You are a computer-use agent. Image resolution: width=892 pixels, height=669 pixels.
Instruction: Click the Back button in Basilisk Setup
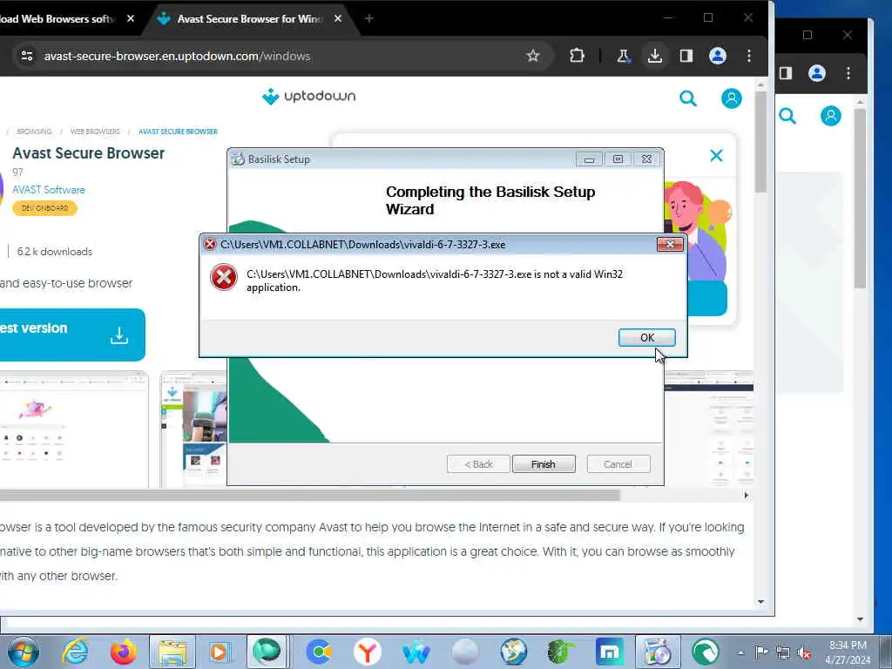pos(478,464)
